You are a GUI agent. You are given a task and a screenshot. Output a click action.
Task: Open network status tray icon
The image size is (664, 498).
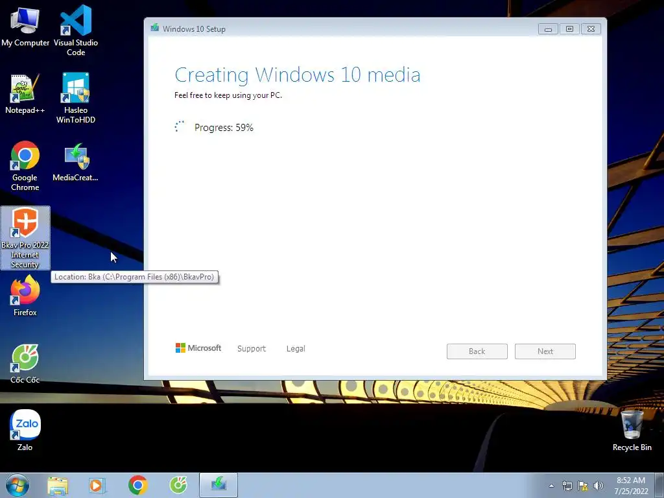(x=567, y=486)
